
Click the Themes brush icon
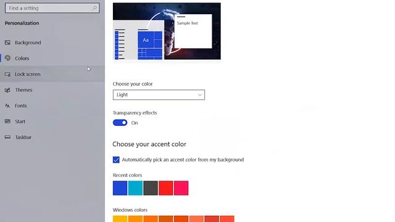[7, 90]
